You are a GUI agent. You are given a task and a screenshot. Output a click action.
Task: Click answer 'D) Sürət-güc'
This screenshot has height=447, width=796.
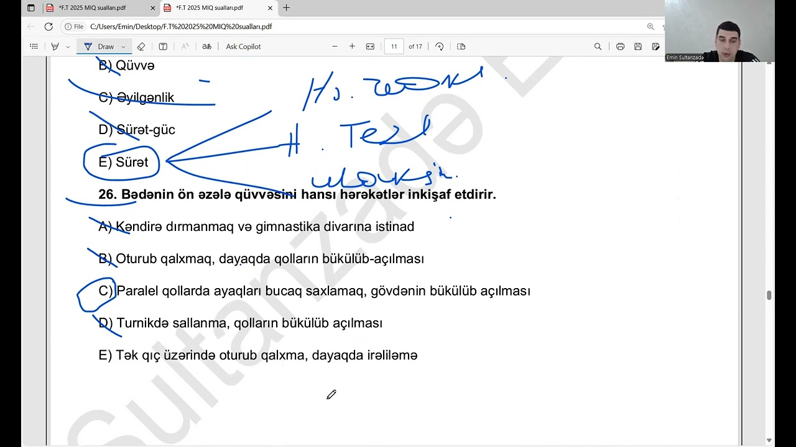[x=137, y=130]
